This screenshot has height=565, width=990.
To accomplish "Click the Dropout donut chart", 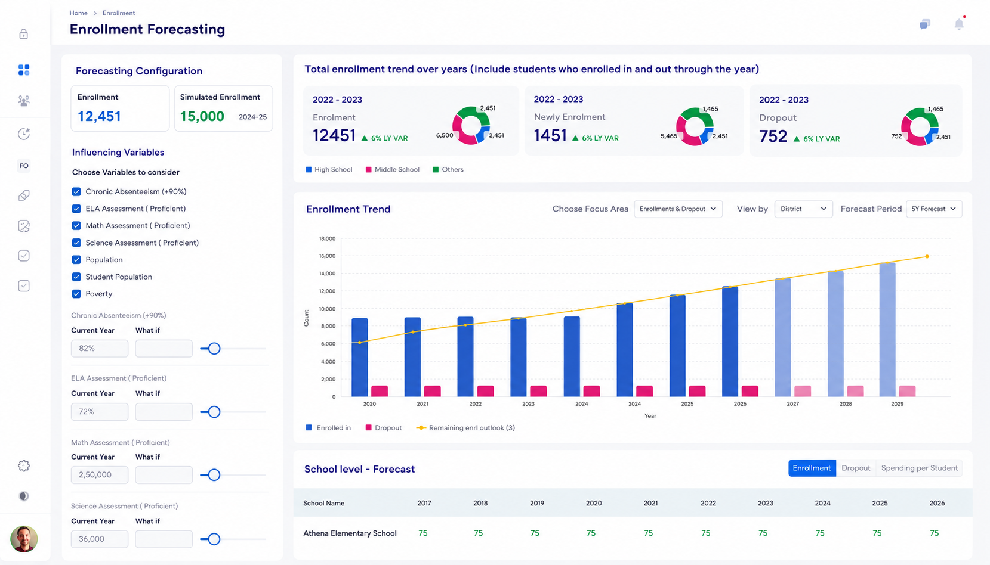I will point(920,126).
